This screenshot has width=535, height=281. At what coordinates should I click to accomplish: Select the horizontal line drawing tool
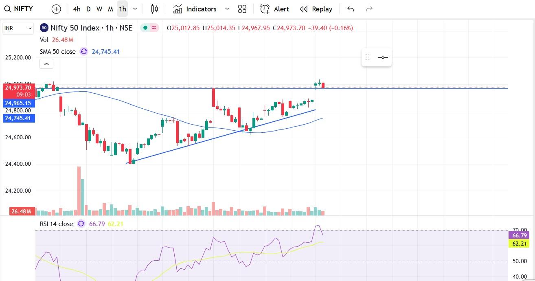tap(383, 57)
